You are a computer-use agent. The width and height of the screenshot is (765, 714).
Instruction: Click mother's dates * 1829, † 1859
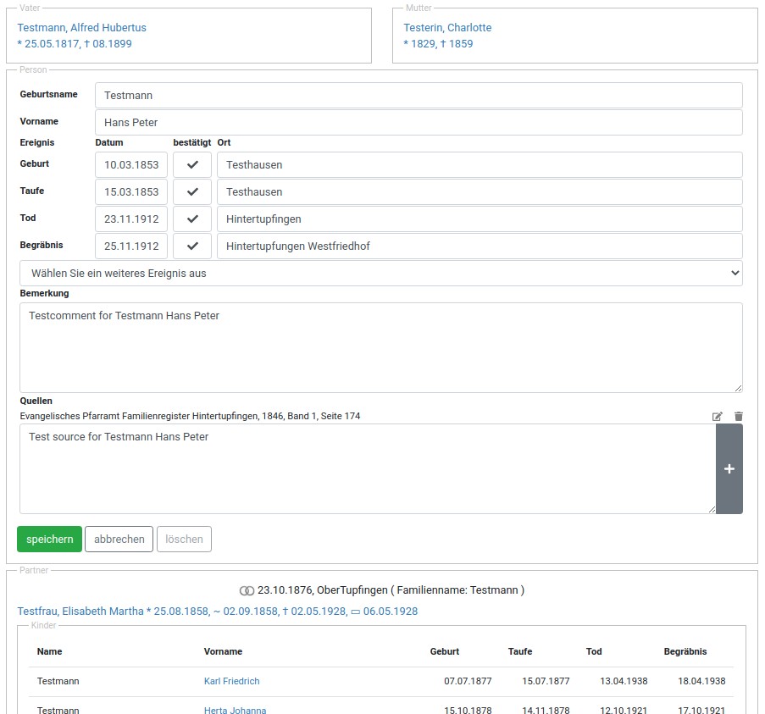tap(438, 44)
